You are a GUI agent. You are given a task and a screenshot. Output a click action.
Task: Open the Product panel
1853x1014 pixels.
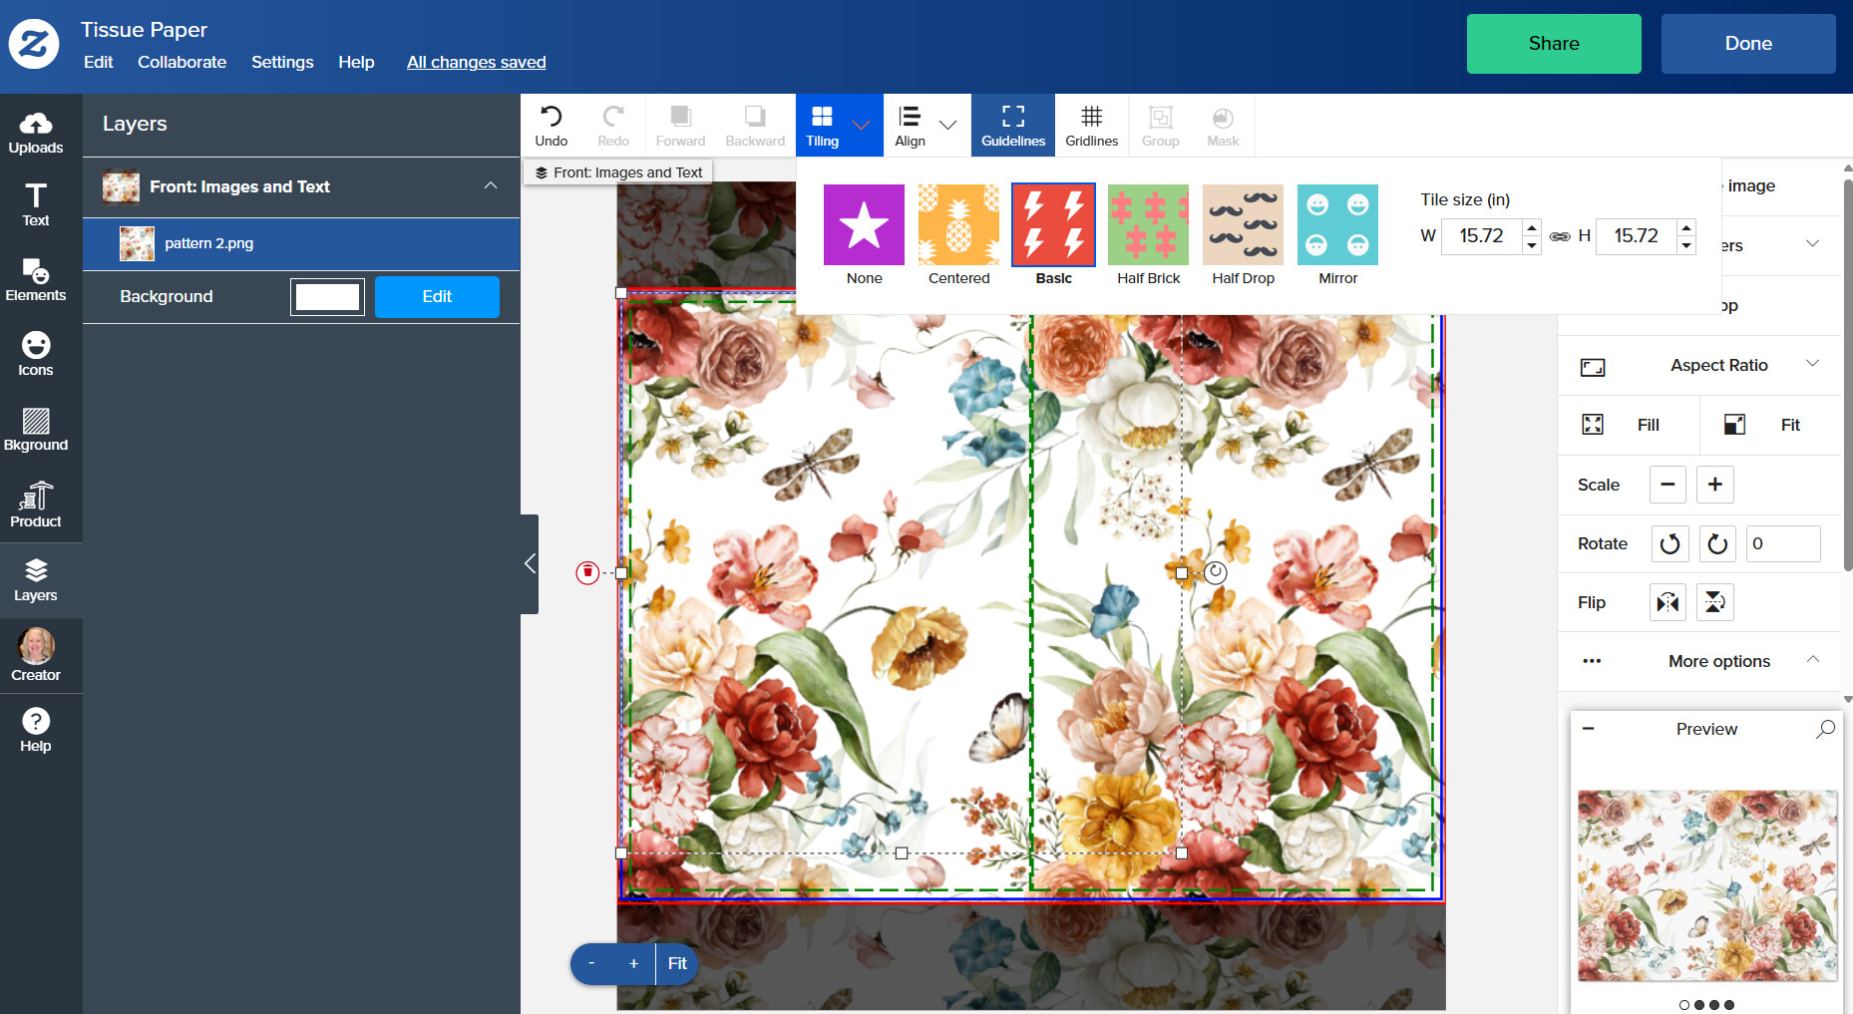tap(36, 505)
